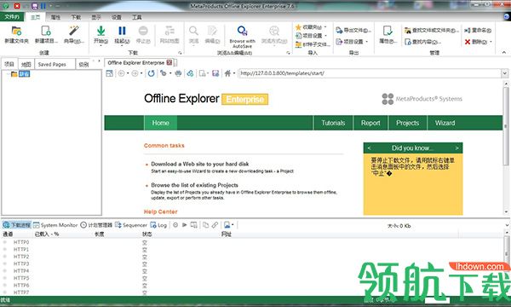Open Properties with the checkmark document icon
511x307 pixels.
point(388,31)
